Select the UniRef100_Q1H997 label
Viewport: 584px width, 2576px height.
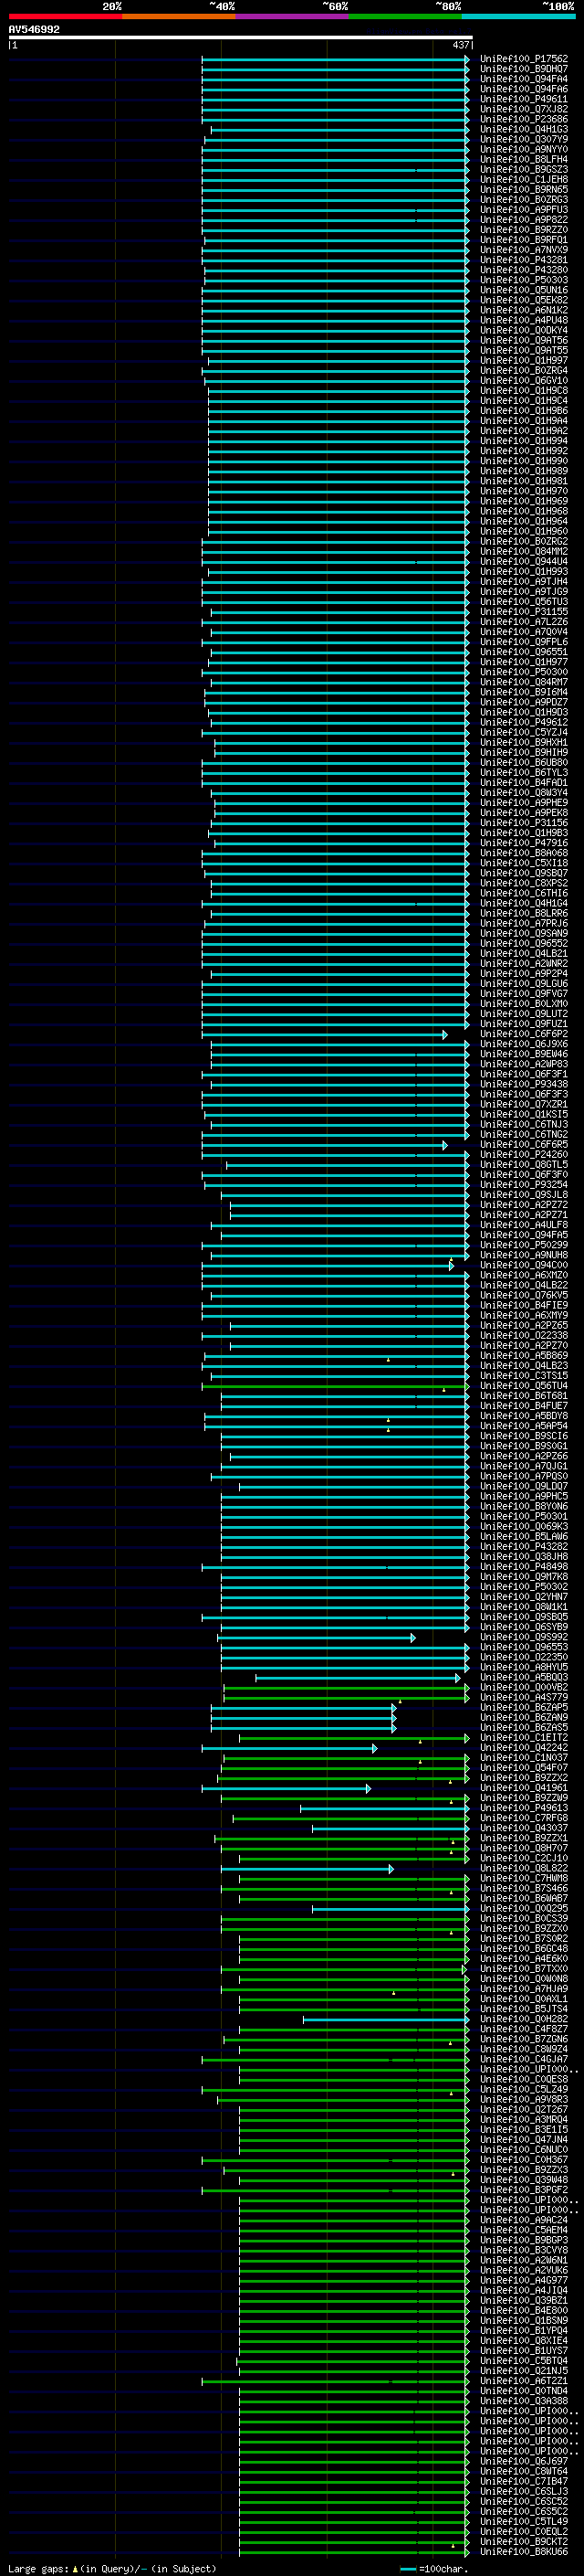523,360
